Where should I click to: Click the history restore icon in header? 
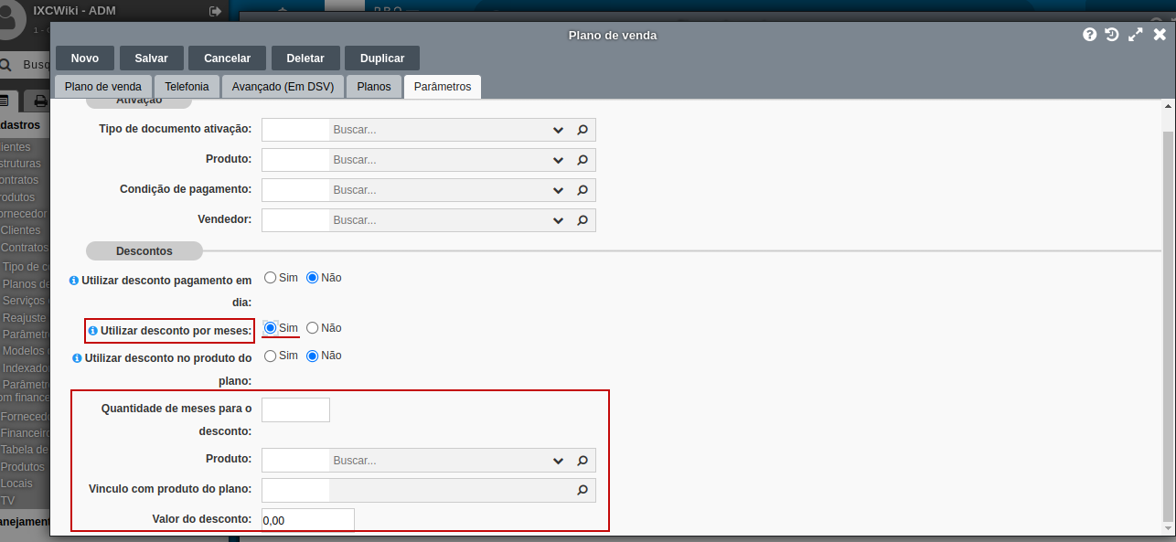[1111, 35]
